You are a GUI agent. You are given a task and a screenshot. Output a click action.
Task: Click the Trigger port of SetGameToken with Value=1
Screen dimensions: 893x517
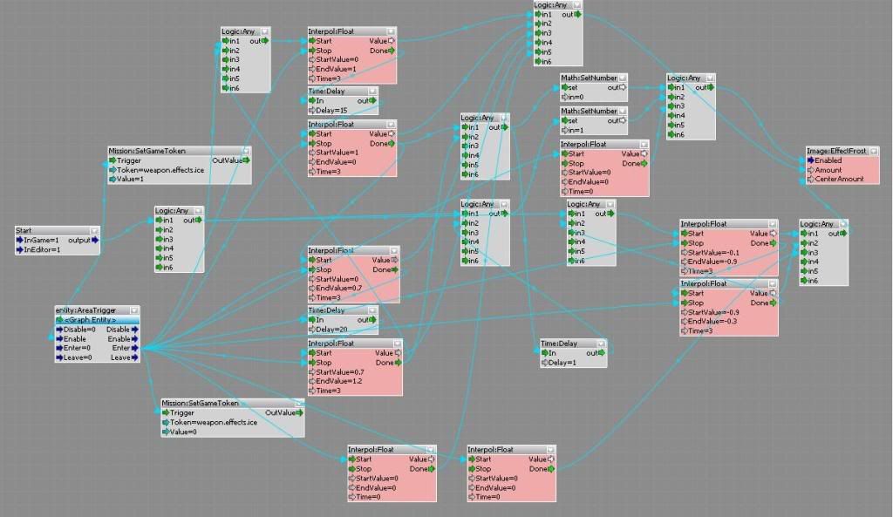click(112, 160)
